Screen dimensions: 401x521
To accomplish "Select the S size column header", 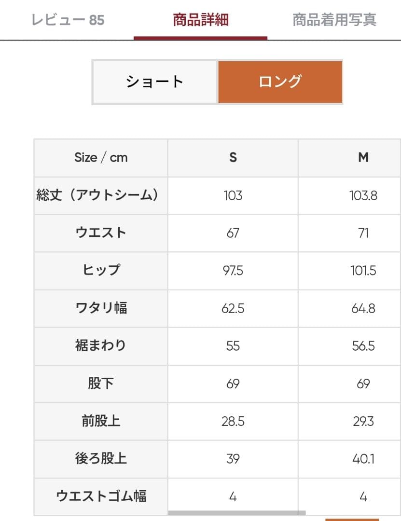I will tap(233, 158).
